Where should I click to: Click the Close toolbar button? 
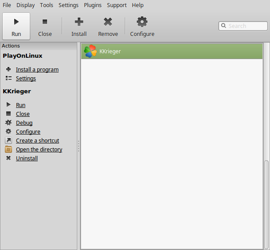(x=45, y=26)
